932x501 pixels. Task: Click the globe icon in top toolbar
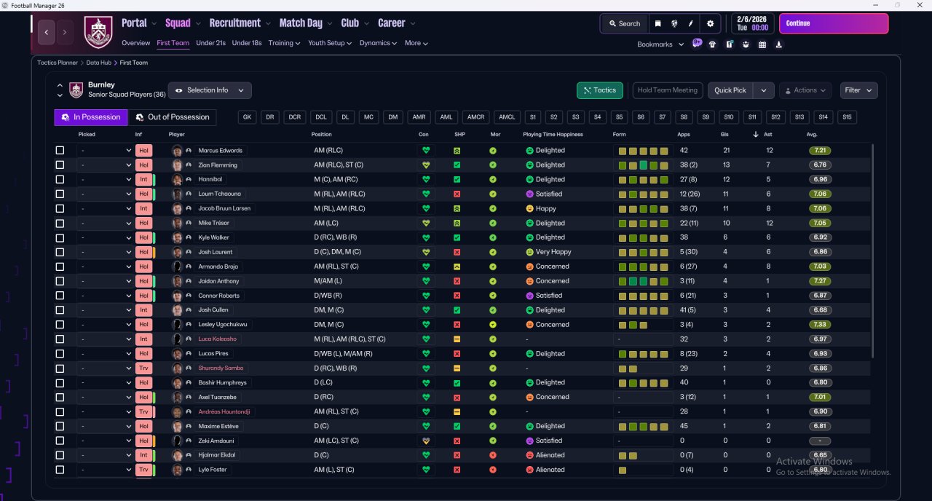[674, 23]
